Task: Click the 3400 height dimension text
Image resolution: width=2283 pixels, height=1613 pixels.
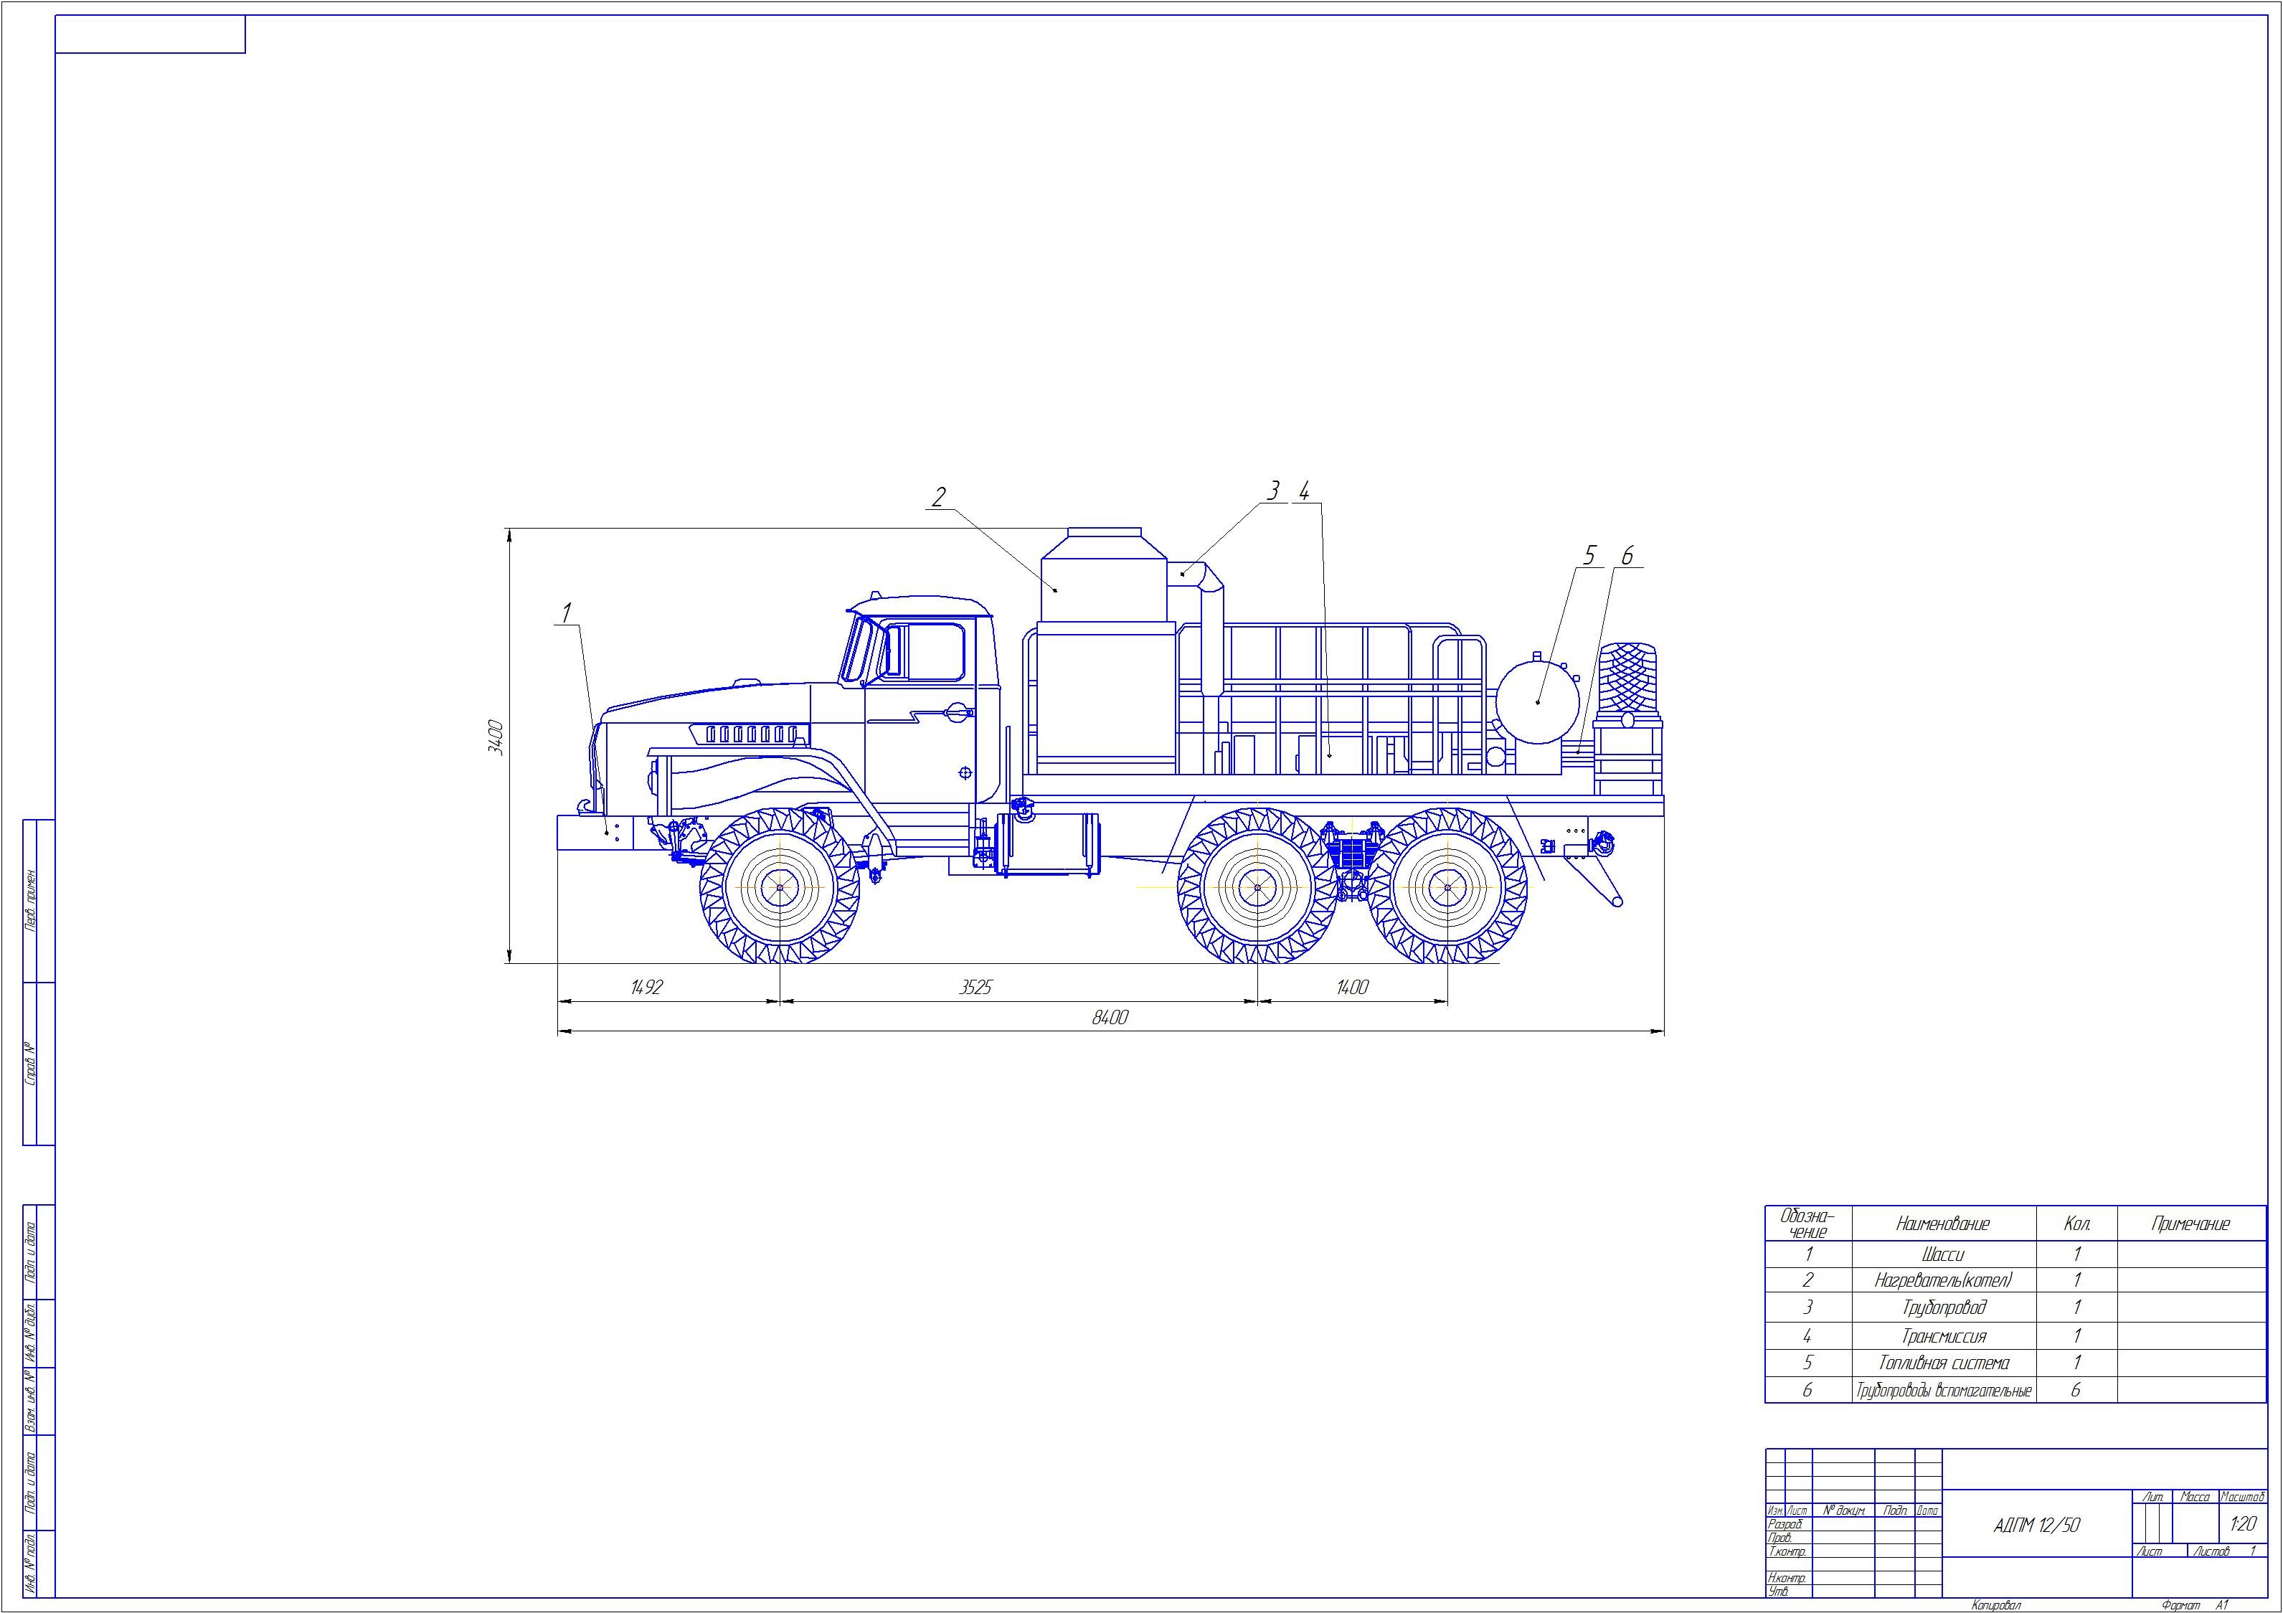Action: (x=496, y=738)
